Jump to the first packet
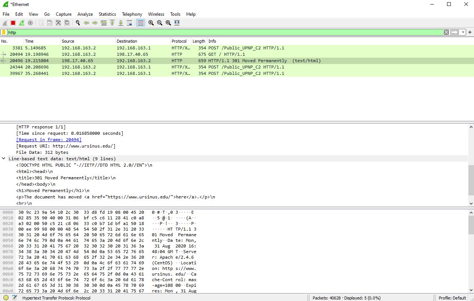 tap(112, 23)
